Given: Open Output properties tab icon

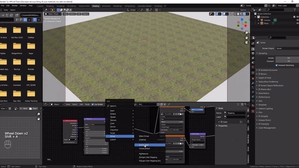Looking at the screenshot, I should (x=253, y=54).
